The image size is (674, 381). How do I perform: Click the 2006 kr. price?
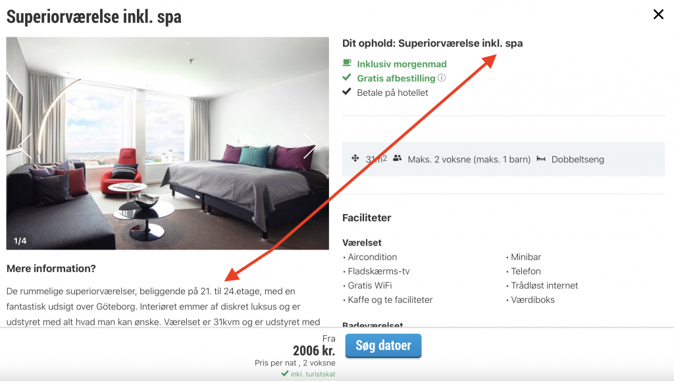(x=314, y=351)
